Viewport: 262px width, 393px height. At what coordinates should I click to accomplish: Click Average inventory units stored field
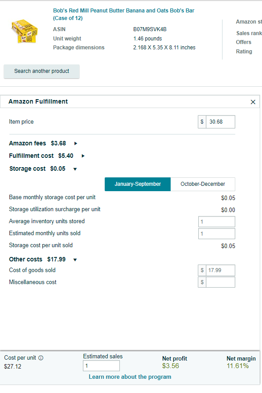click(x=217, y=222)
